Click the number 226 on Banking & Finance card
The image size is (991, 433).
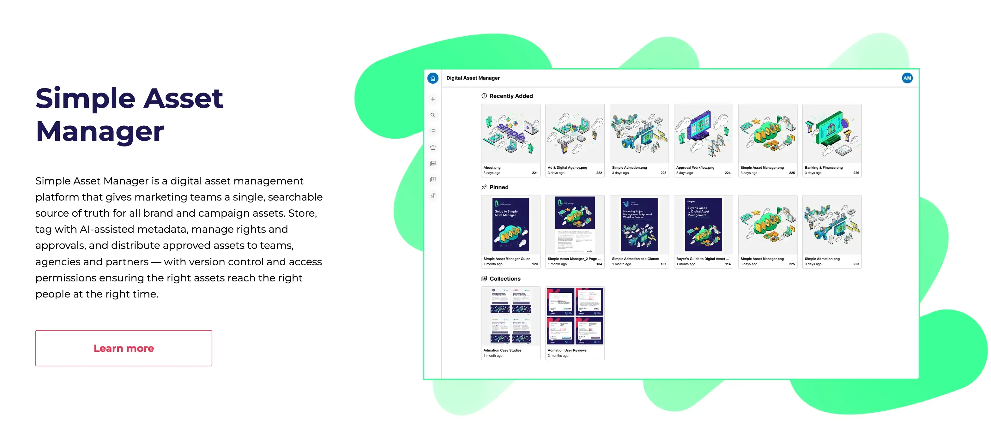point(855,173)
